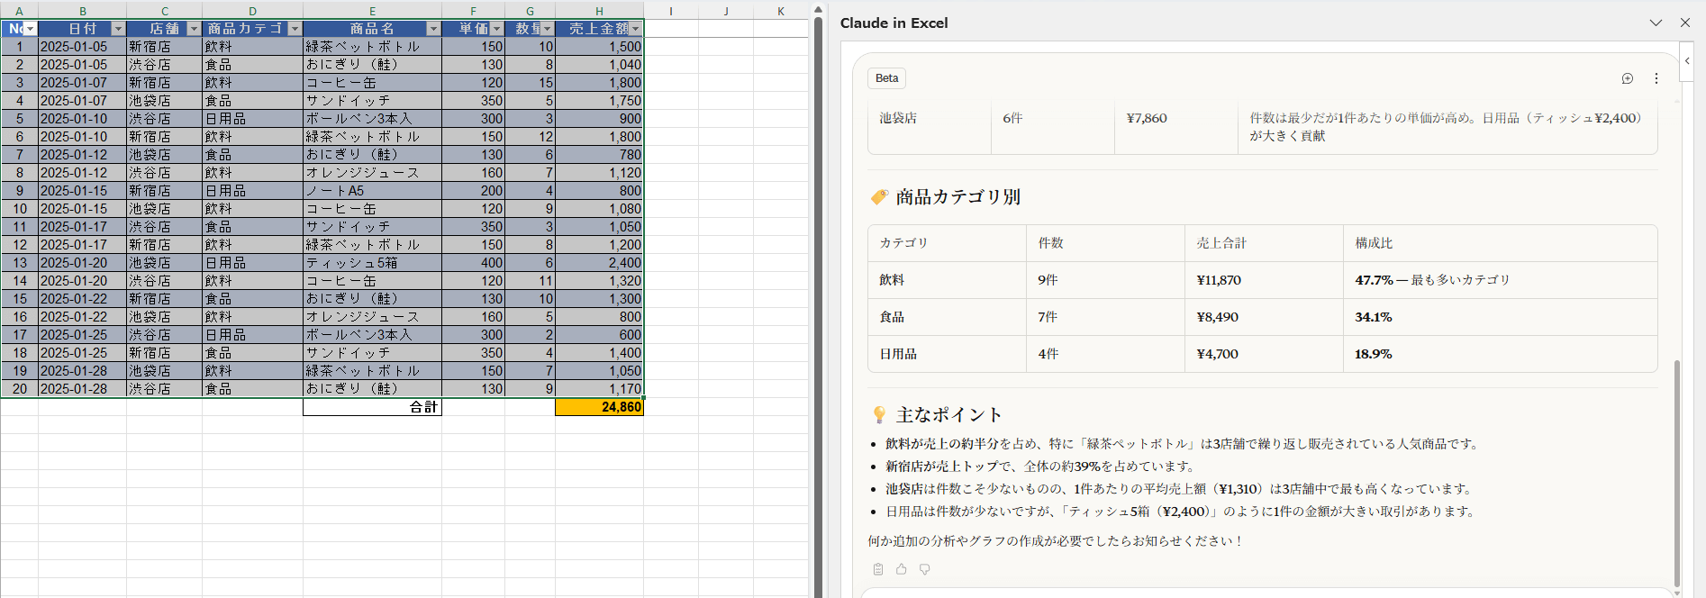The image size is (1706, 598).
Task: Collapse the side pane with the chevron tab
Action: (1687, 61)
